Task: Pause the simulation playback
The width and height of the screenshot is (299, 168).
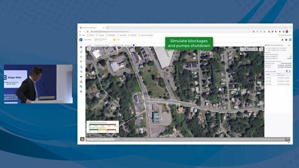Action: tap(82, 139)
